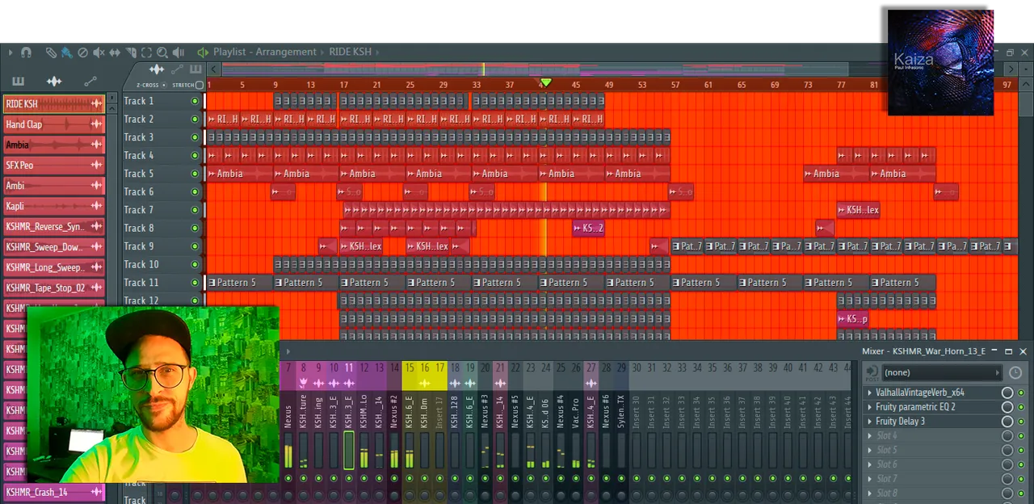Click the green speaker icon before Playlist title
The height and width of the screenshot is (504, 1034).
tap(203, 52)
